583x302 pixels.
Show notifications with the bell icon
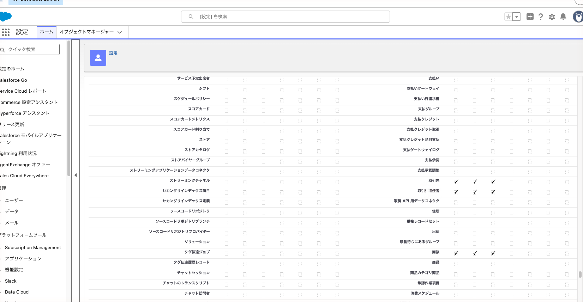click(x=563, y=17)
